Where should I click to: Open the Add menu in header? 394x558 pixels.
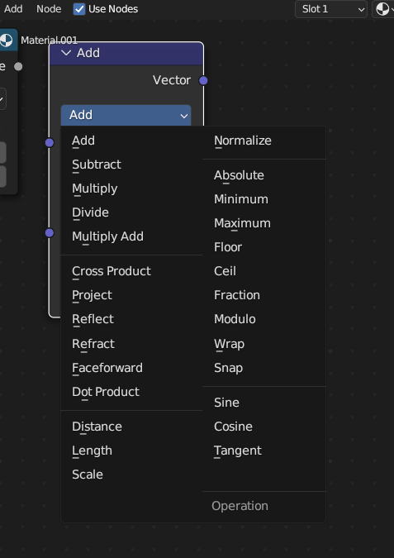pos(13,9)
